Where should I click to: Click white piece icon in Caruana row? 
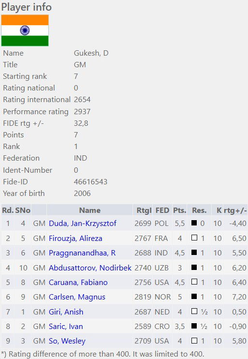coord(194,282)
